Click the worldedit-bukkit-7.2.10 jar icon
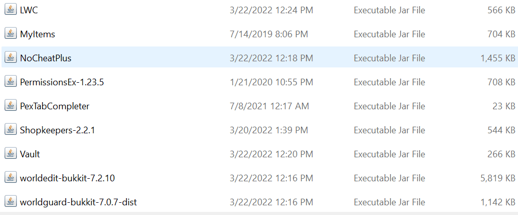 coord(10,178)
